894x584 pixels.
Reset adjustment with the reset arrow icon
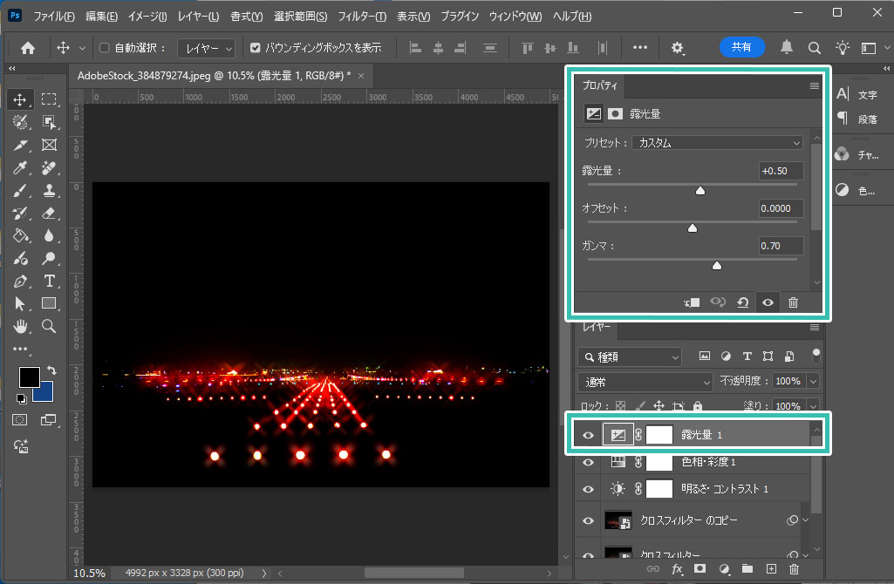pyautogui.click(x=742, y=302)
